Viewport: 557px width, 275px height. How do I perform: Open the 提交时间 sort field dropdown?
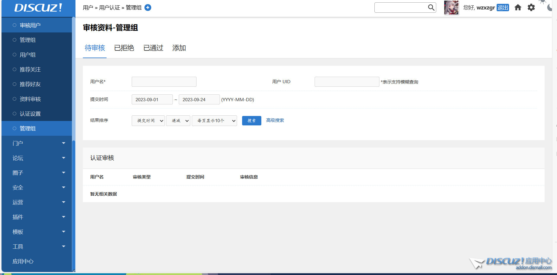pyautogui.click(x=148, y=121)
